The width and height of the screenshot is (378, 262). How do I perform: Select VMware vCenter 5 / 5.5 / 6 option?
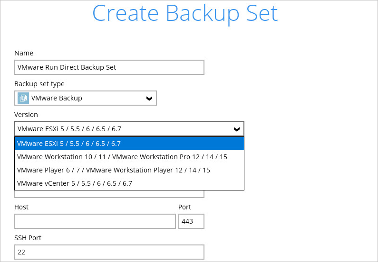coord(75,183)
